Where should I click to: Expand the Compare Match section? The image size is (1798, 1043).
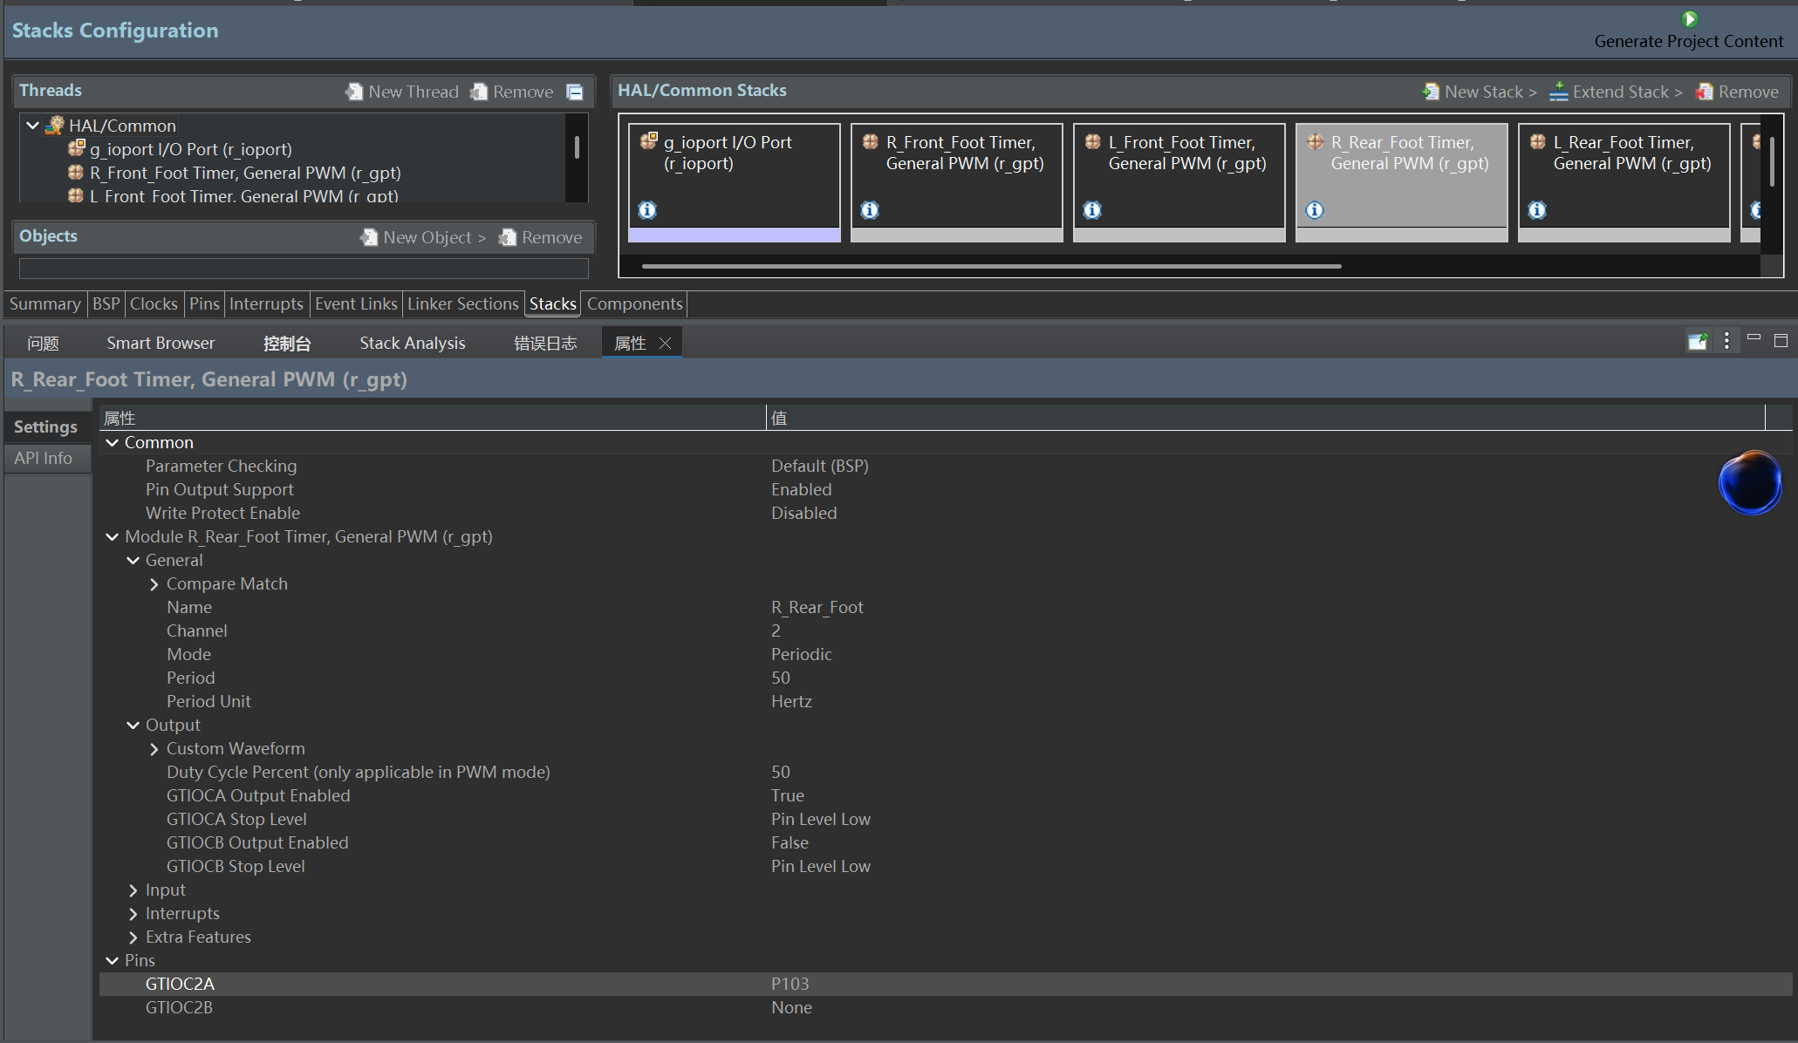154,584
